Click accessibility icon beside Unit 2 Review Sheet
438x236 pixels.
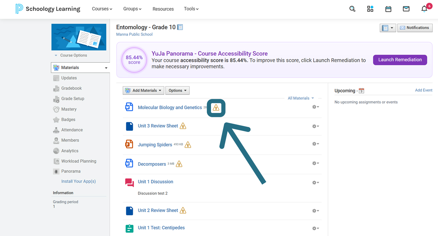point(183,210)
